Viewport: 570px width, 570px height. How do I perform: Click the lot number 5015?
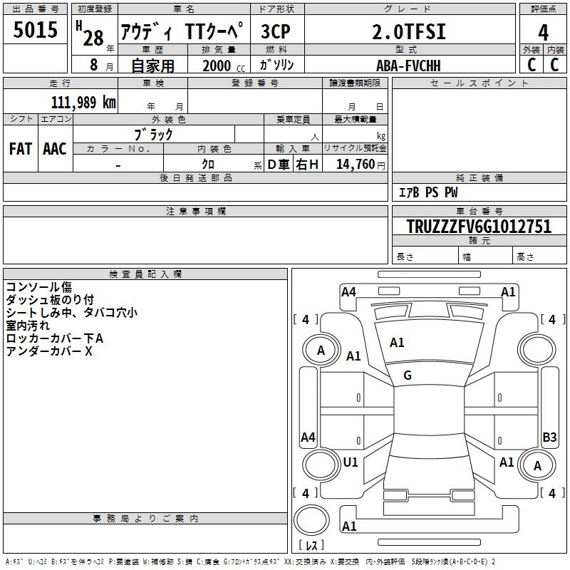coord(36,31)
